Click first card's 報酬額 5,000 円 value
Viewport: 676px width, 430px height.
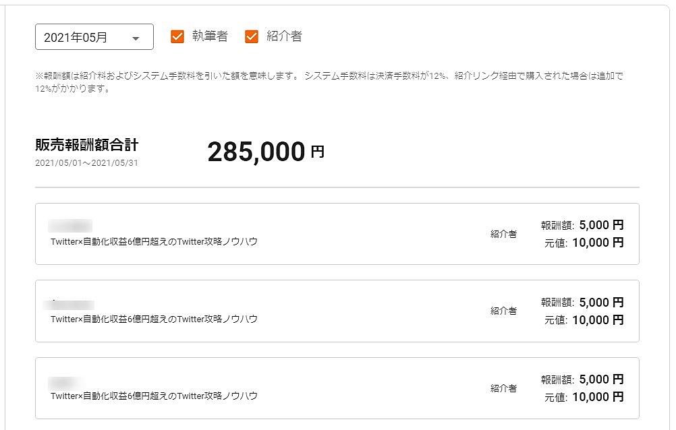pyautogui.click(x=600, y=225)
